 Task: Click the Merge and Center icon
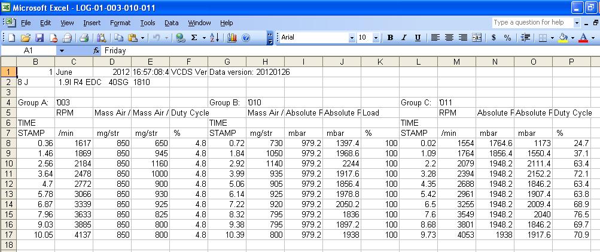pos(477,38)
